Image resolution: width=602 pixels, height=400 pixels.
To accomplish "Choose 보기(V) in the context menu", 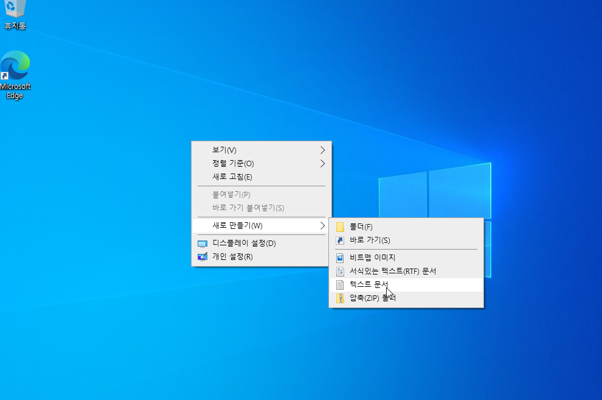I will (261, 150).
